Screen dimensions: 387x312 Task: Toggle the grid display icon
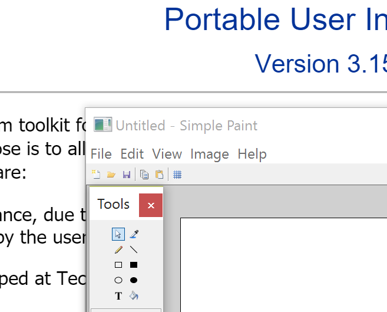177,175
